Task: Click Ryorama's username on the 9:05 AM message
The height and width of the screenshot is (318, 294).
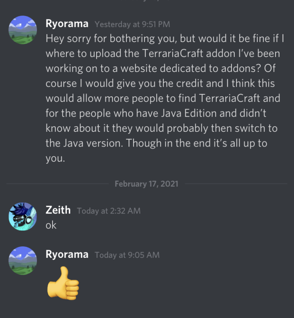Action: [x=67, y=254]
